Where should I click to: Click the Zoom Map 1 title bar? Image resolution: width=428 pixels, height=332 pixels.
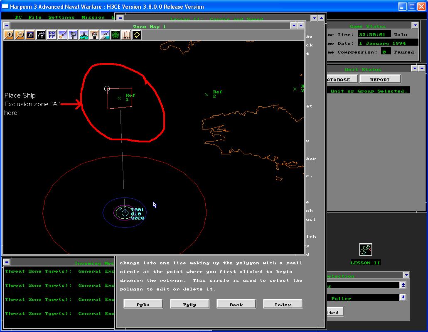[150, 26]
